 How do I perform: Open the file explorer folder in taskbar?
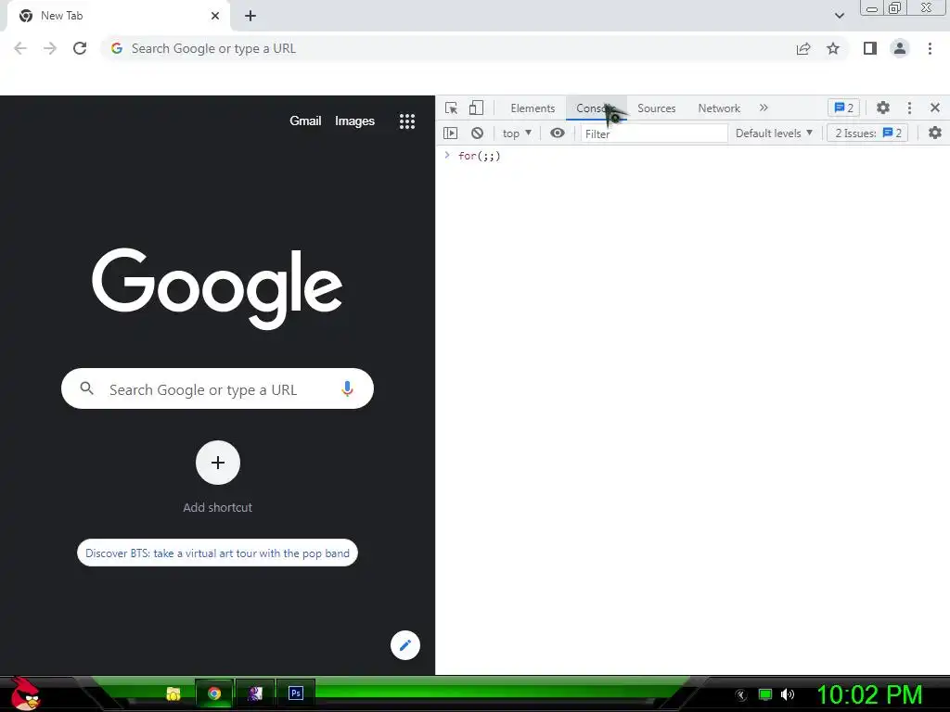pyautogui.click(x=173, y=693)
